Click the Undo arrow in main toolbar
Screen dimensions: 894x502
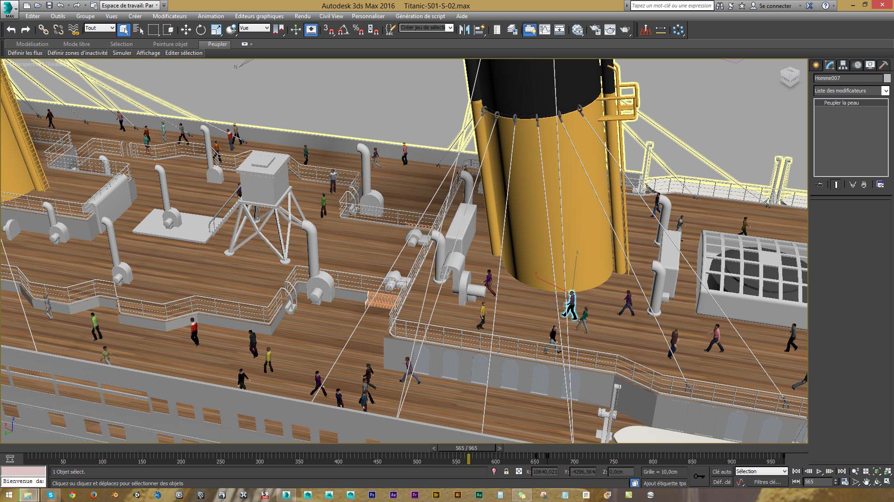[x=11, y=30]
